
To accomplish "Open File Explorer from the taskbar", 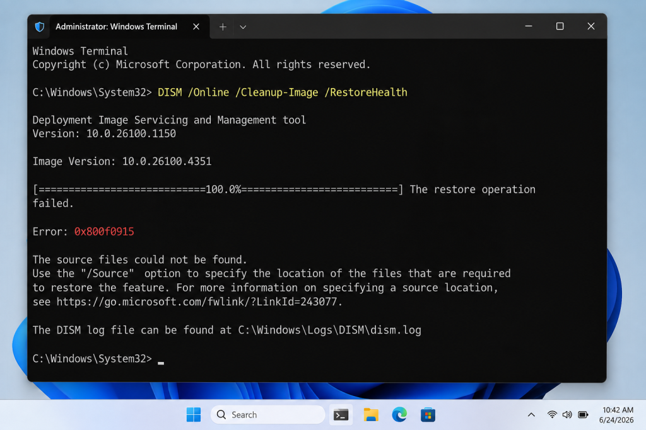I will pos(371,415).
